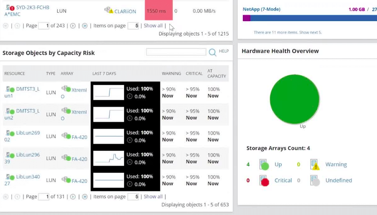The width and height of the screenshot is (377, 215).
Task: Click the NetApp (7-Mode) capacity usage bar
Action: [310, 18]
